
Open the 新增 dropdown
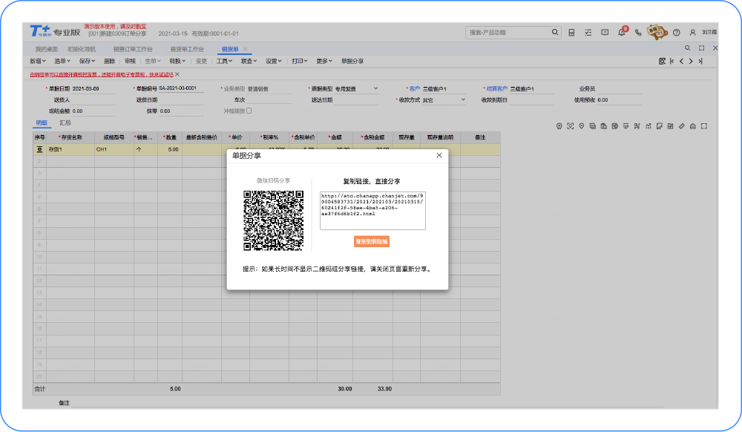coord(38,62)
